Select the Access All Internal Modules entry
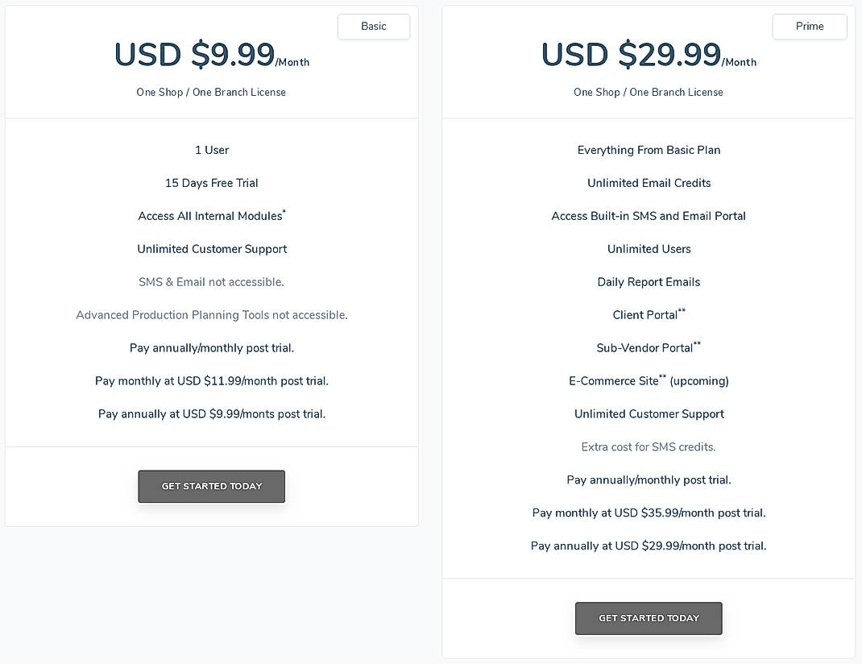The height and width of the screenshot is (664, 862). 211,216
